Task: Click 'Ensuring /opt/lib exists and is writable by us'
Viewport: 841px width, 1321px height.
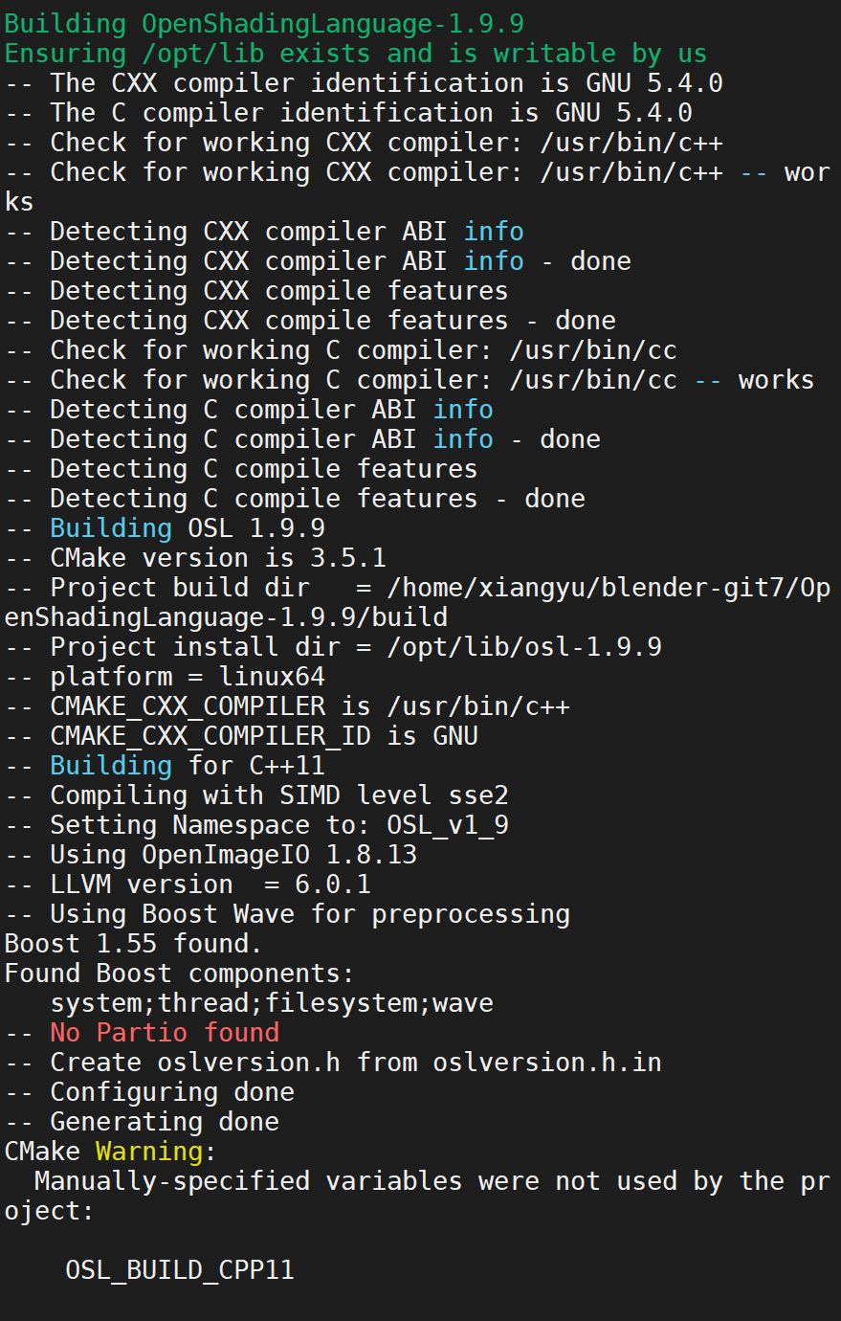Action: point(356,54)
